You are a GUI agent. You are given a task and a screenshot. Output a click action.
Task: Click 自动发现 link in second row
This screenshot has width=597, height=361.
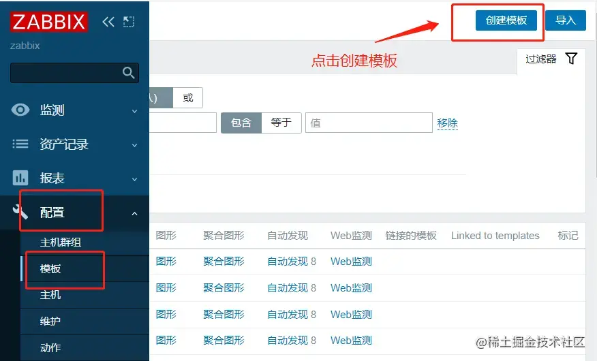(x=288, y=288)
